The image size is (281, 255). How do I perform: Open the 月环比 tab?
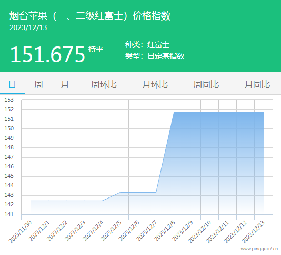coord(155,84)
